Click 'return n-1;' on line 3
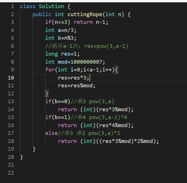Viewport: 187px width, 183px height. pos(91,22)
